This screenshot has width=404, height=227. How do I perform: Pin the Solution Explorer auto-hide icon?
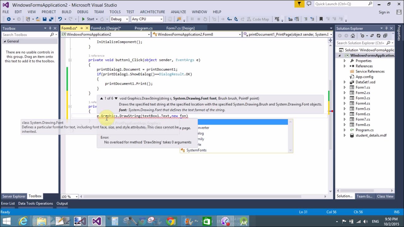coord(386,28)
